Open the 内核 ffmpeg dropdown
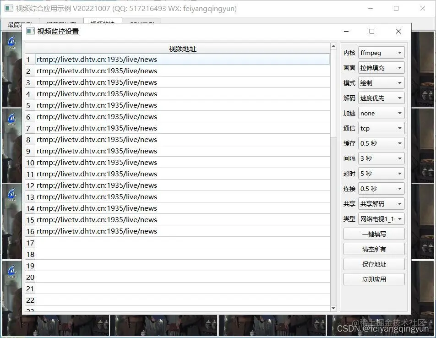This screenshot has height=338, width=436. click(381, 53)
